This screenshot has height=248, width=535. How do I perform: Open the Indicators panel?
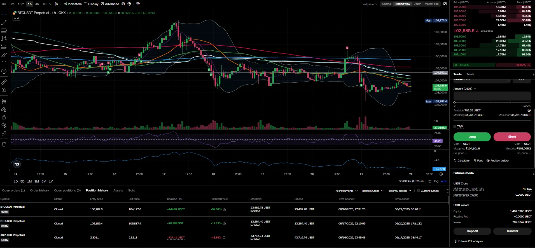[73, 4]
